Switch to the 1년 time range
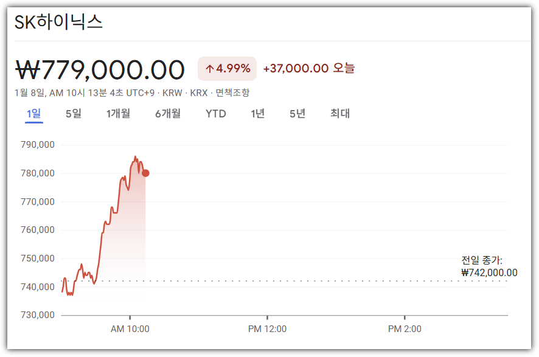Image resolution: width=539 pixels, height=357 pixels. tap(257, 114)
